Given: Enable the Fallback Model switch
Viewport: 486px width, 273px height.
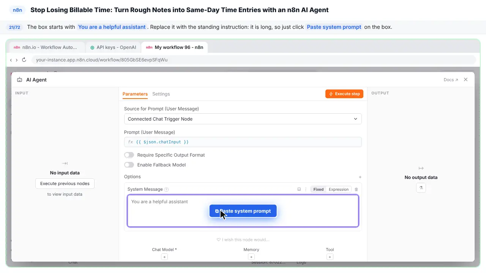Looking at the screenshot, I should tap(129, 165).
